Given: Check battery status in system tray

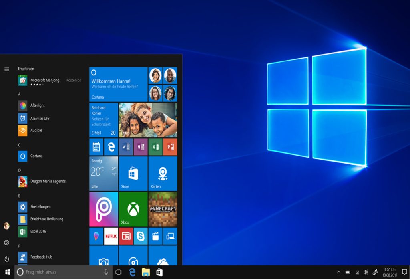Looking at the screenshot, I should pos(348,272).
